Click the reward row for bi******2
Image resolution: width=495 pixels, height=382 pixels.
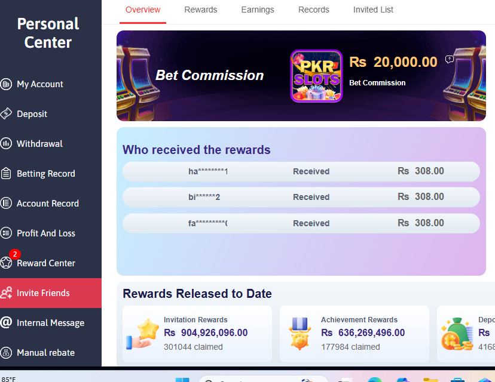tap(301, 198)
